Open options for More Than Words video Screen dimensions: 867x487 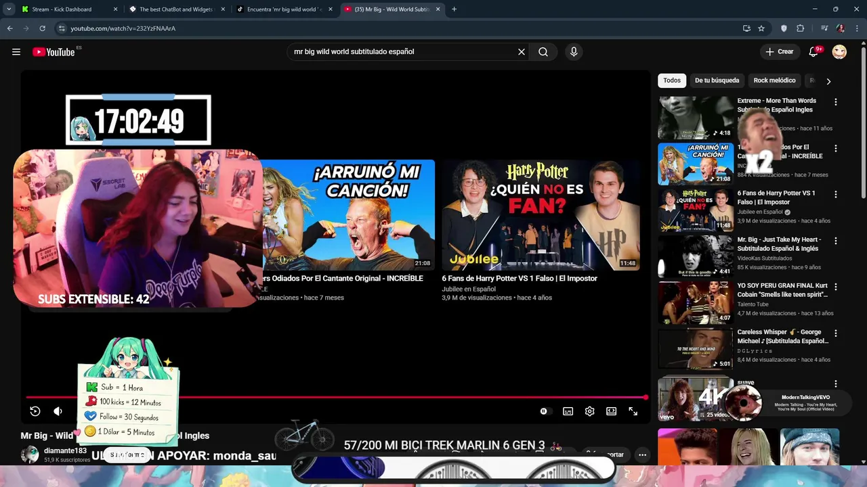click(x=835, y=102)
